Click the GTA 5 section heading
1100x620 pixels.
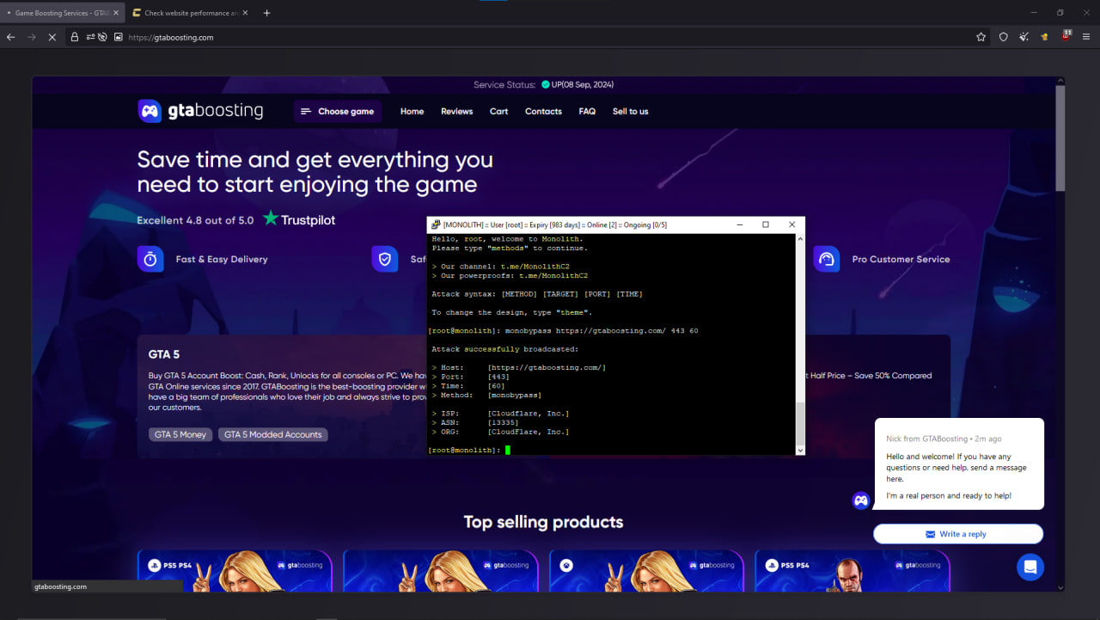tap(164, 354)
